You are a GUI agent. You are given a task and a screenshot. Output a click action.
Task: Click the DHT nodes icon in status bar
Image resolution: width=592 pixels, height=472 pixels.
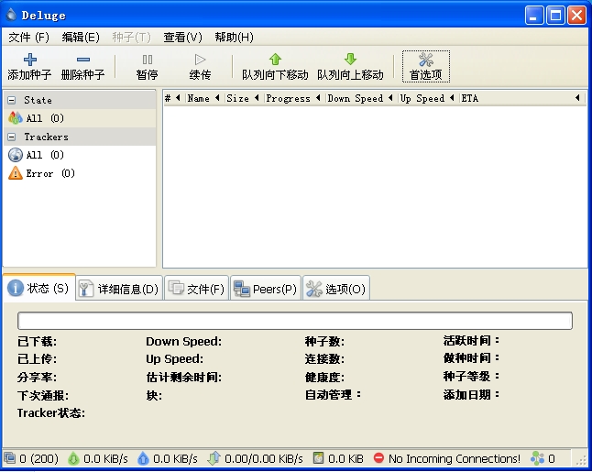click(537, 458)
